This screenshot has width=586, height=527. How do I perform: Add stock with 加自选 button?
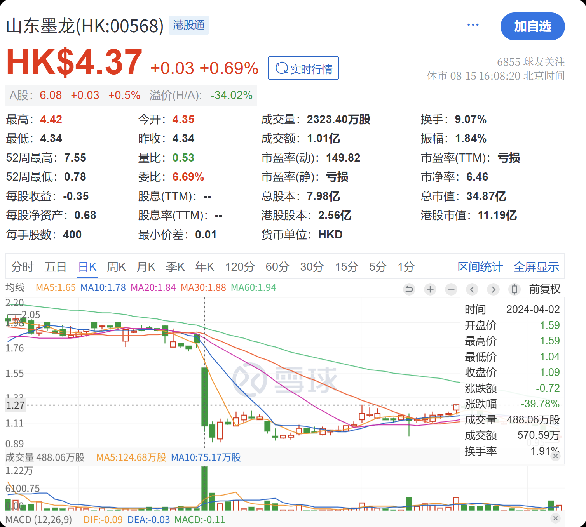tap(532, 26)
